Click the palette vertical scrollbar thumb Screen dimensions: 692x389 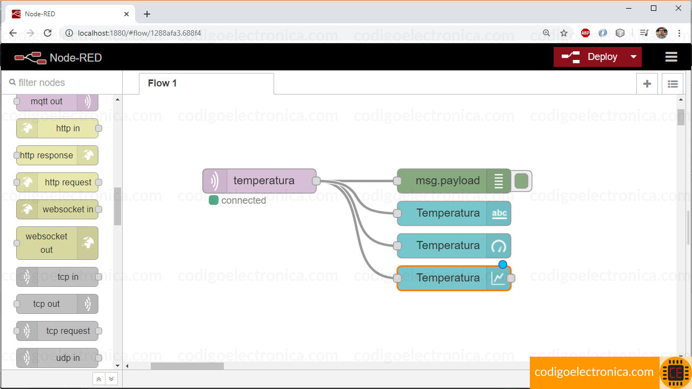click(x=117, y=206)
